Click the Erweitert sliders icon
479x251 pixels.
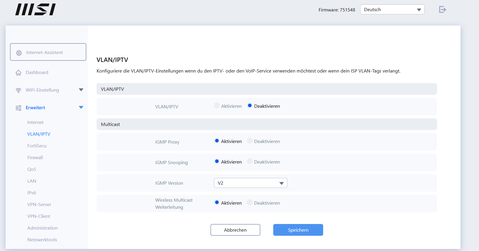[x=18, y=108]
